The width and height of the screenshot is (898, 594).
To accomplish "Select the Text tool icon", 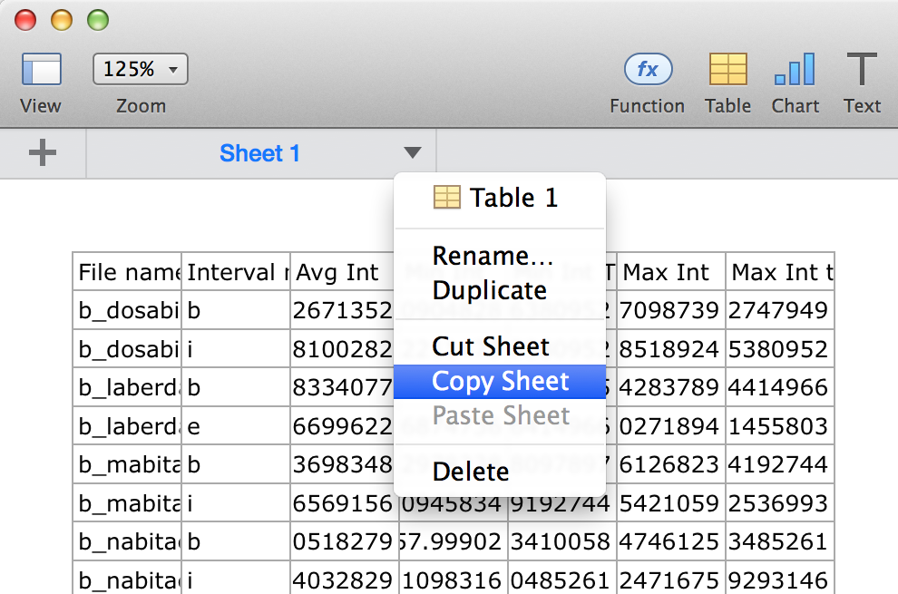I will [861, 70].
